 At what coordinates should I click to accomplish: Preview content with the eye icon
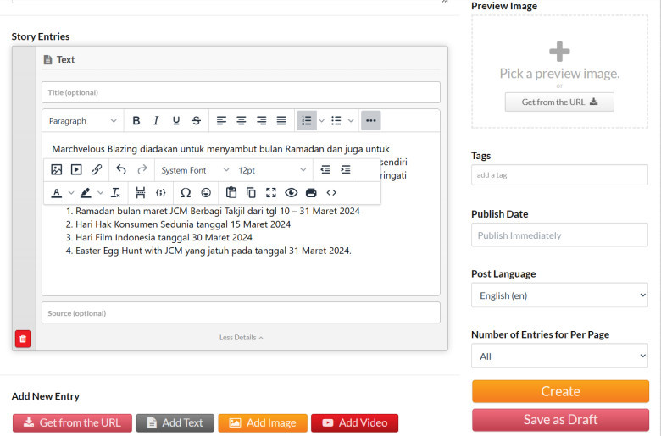click(x=291, y=193)
